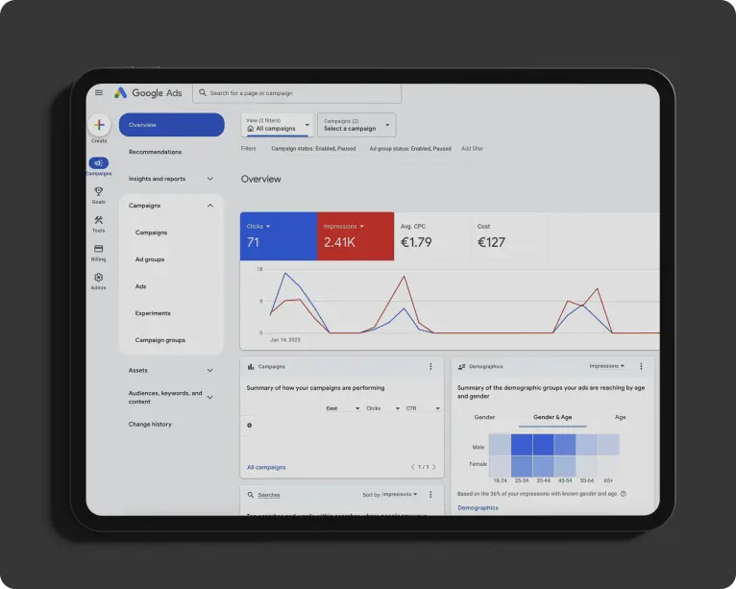Open the hamburger main menu
The width and height of the screenshot is (736, 589).
pyautogui.click(x=99, y=92)
